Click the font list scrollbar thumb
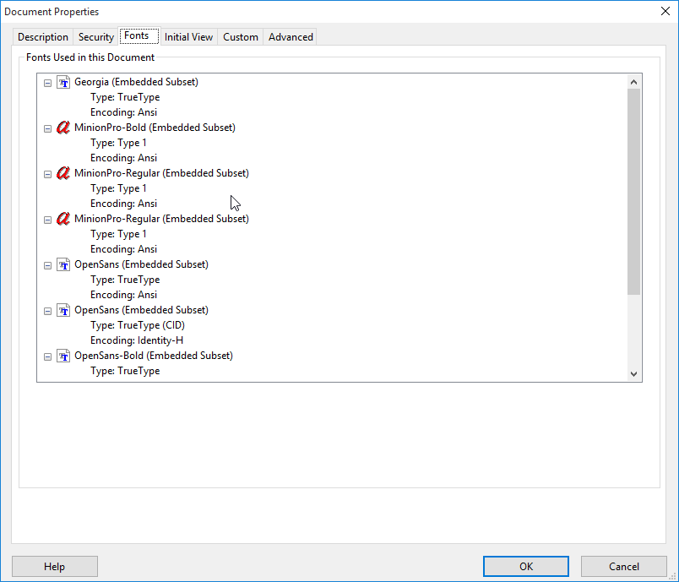The width and height of the screenshot is (679, 582). [634, 192]
